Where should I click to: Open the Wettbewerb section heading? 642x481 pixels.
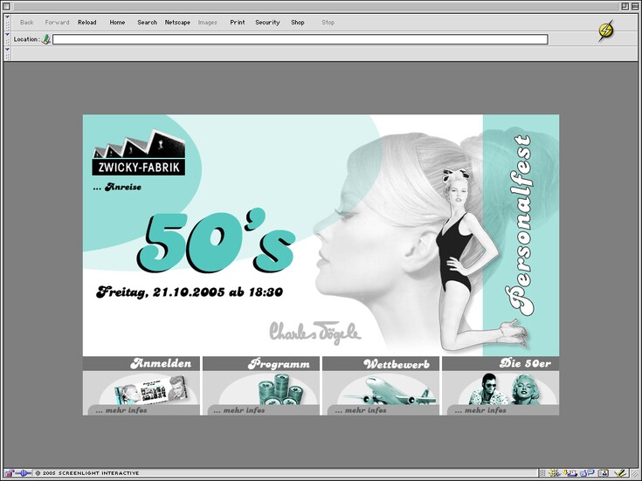click(397, 364)
